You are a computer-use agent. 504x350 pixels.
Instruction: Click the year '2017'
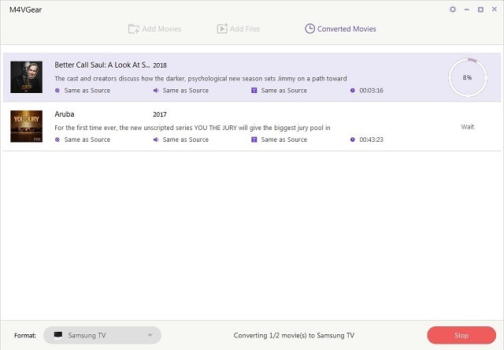click(x=160, y=114)
